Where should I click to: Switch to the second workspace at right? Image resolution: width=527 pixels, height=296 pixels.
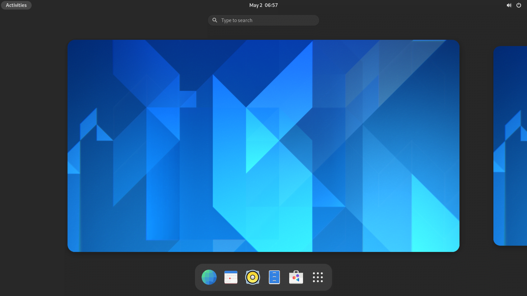[510, 146]
